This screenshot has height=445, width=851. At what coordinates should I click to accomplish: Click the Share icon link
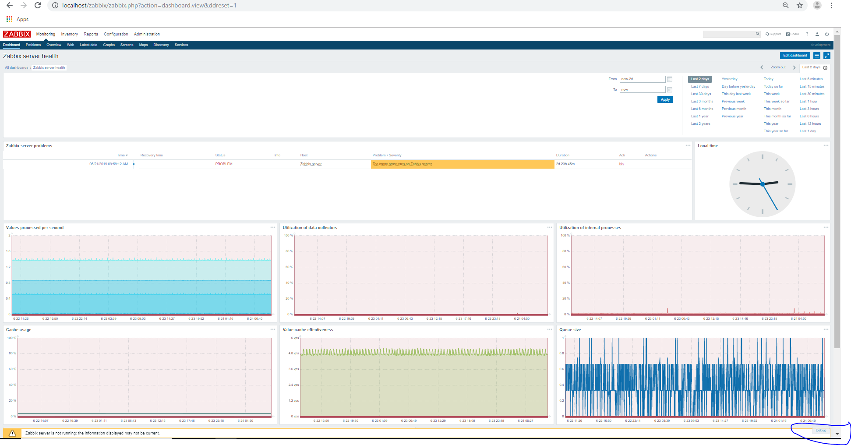[792, 34]
